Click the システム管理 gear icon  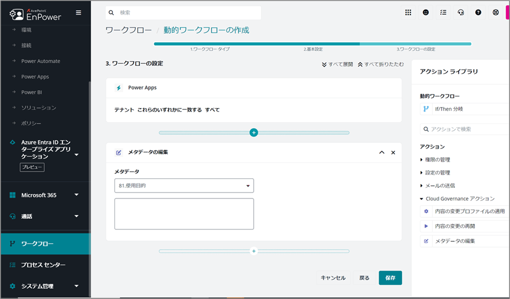tap(12, 286)
